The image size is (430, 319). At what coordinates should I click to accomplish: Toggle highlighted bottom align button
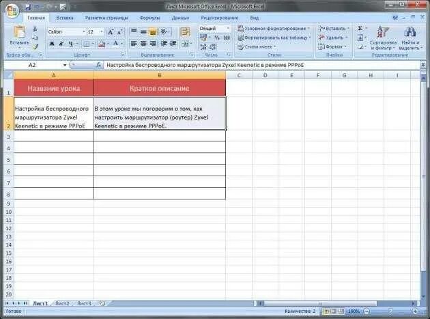[x=153, y=31]
